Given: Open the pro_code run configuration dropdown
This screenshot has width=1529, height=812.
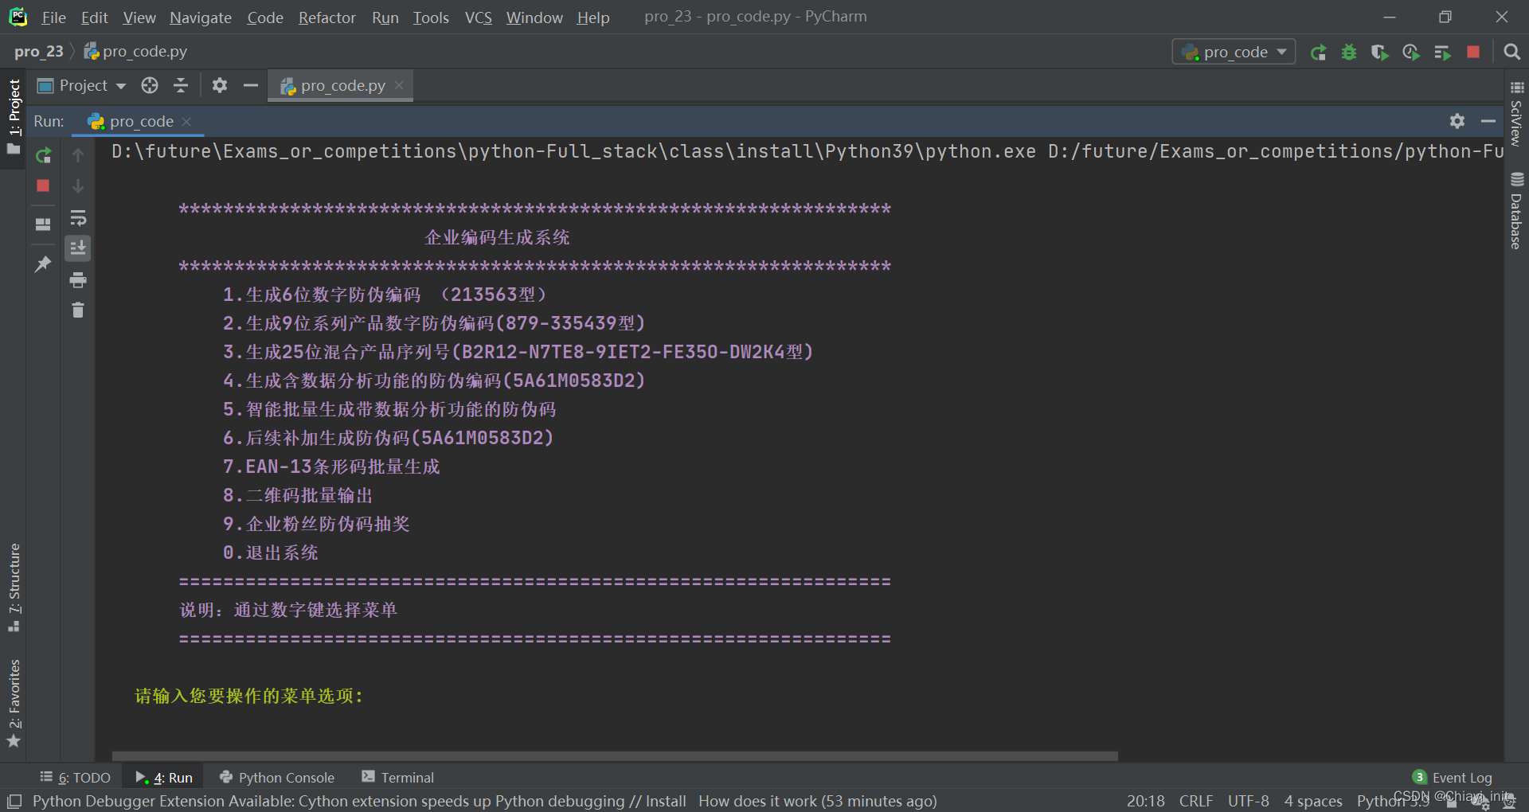Looking at the screenshot, I should coord(1234,53).
